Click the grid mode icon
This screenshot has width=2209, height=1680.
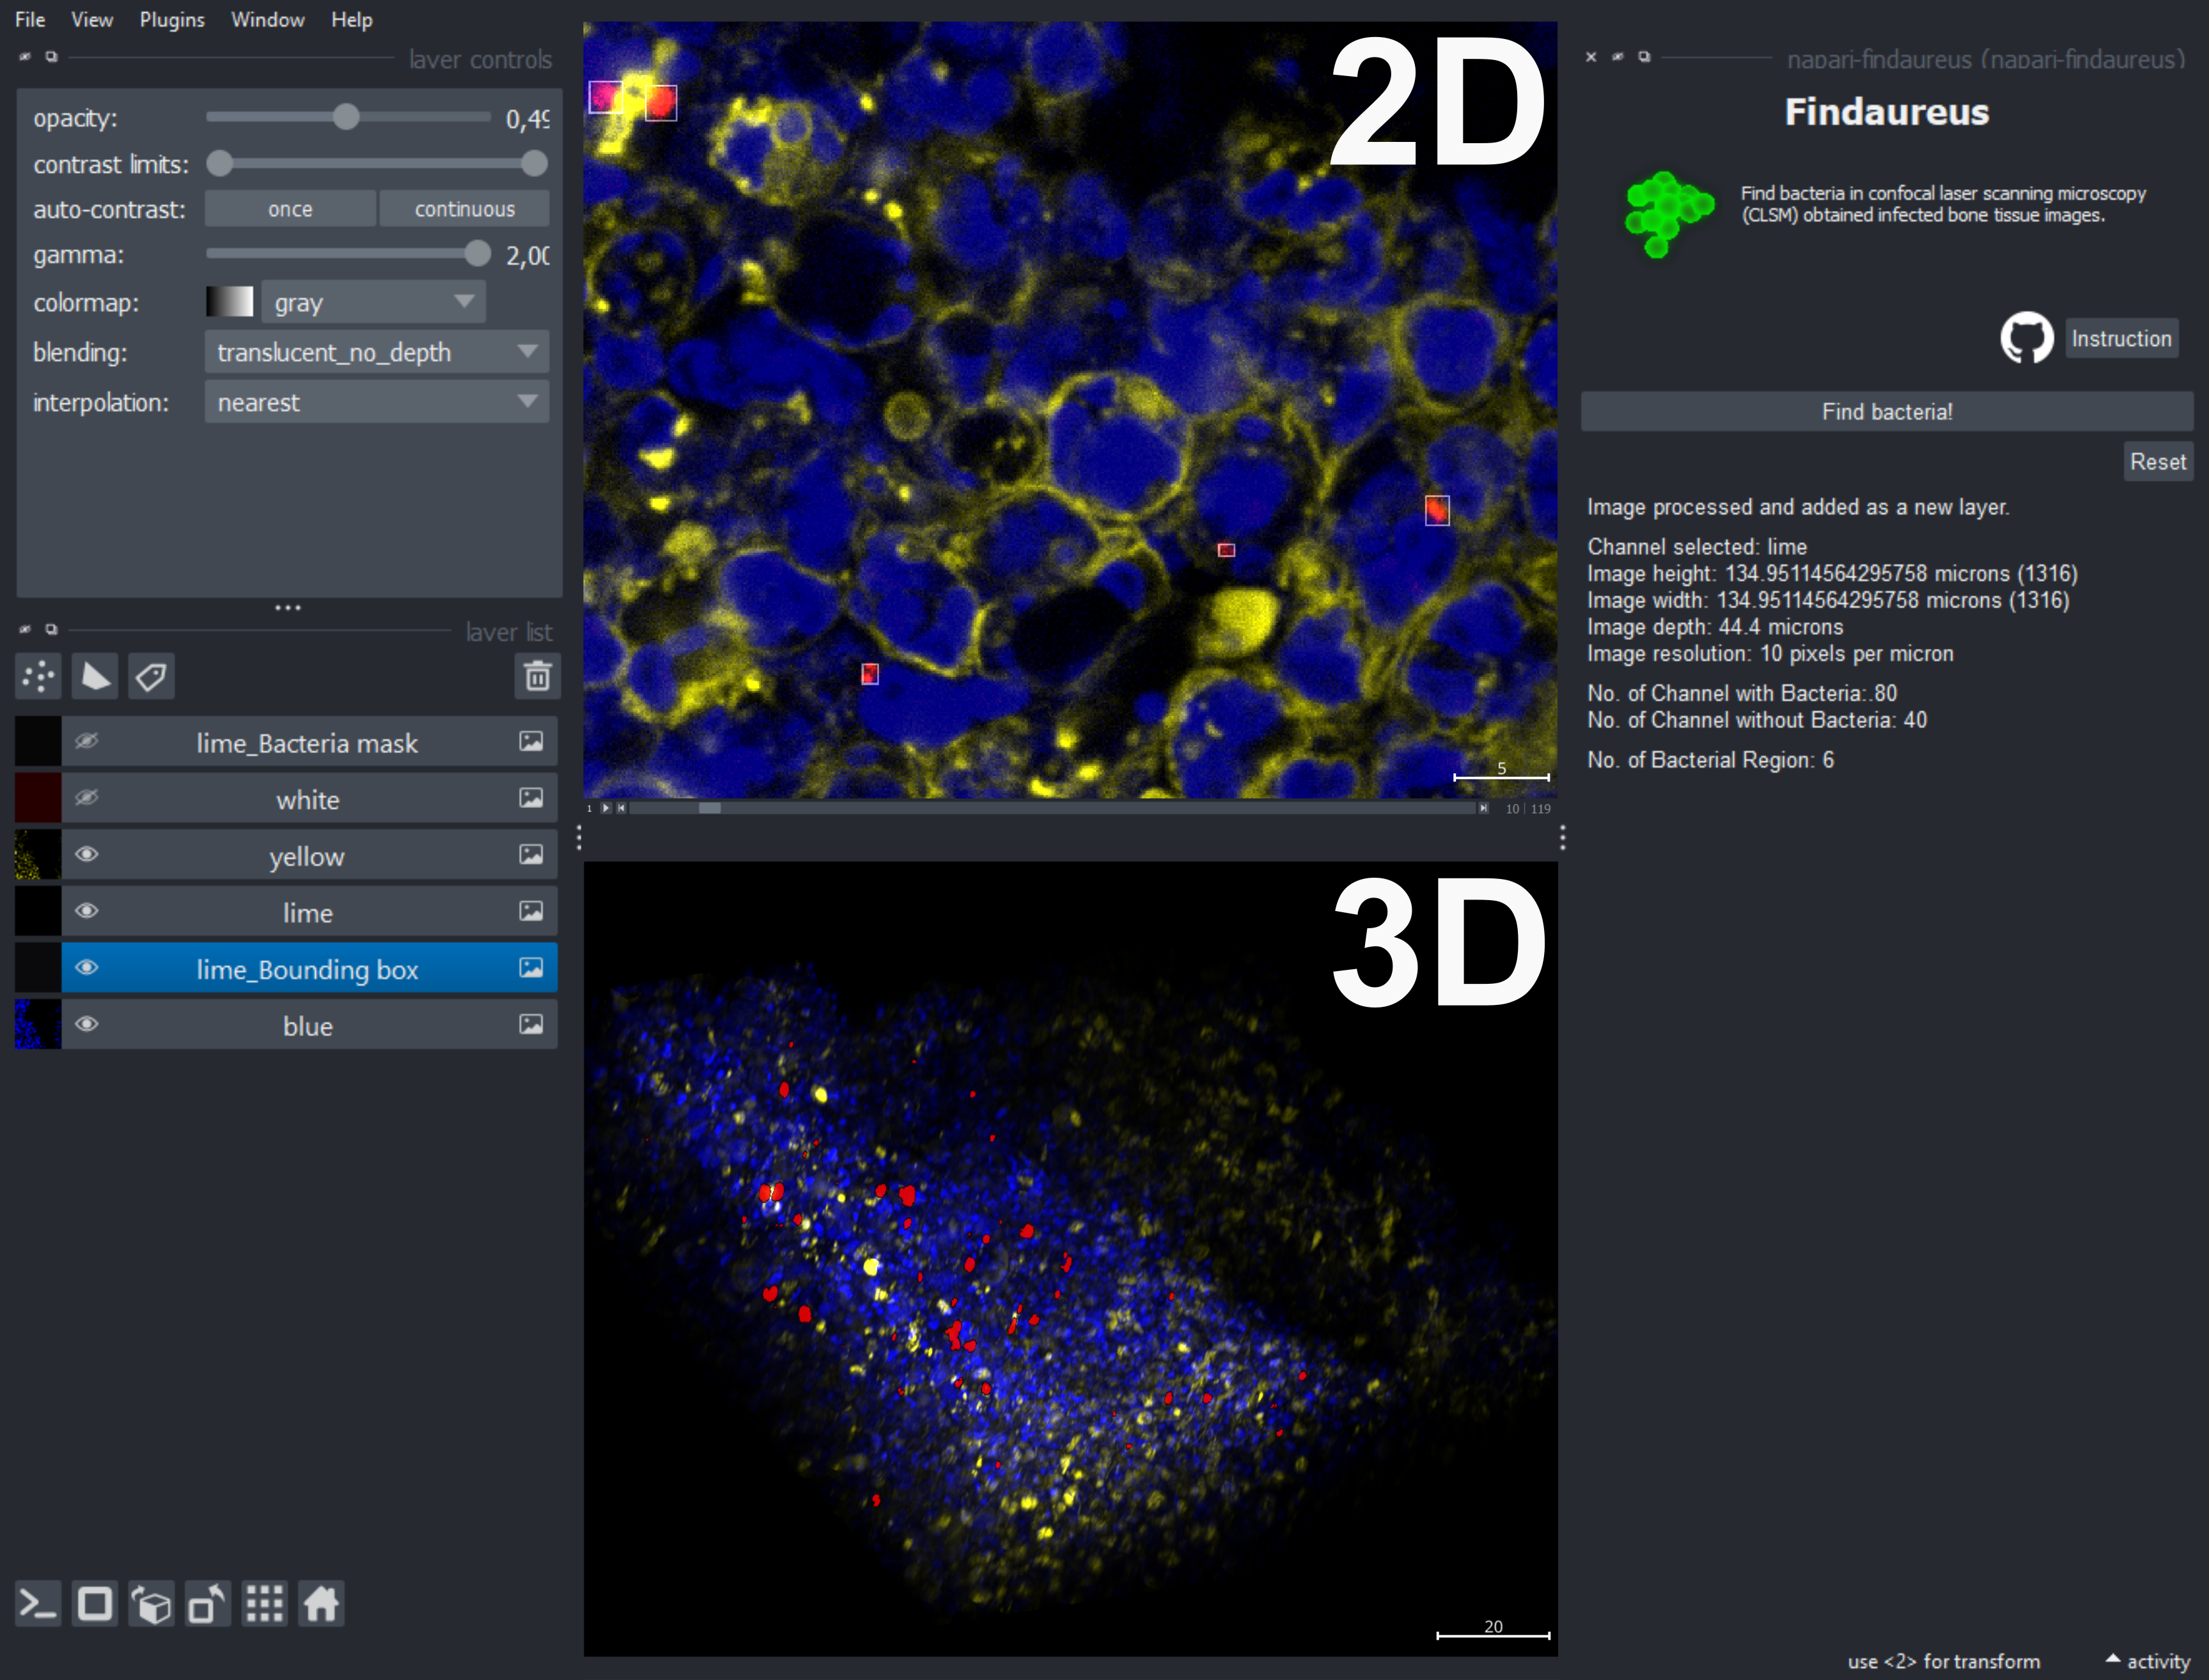[265, 1604]
